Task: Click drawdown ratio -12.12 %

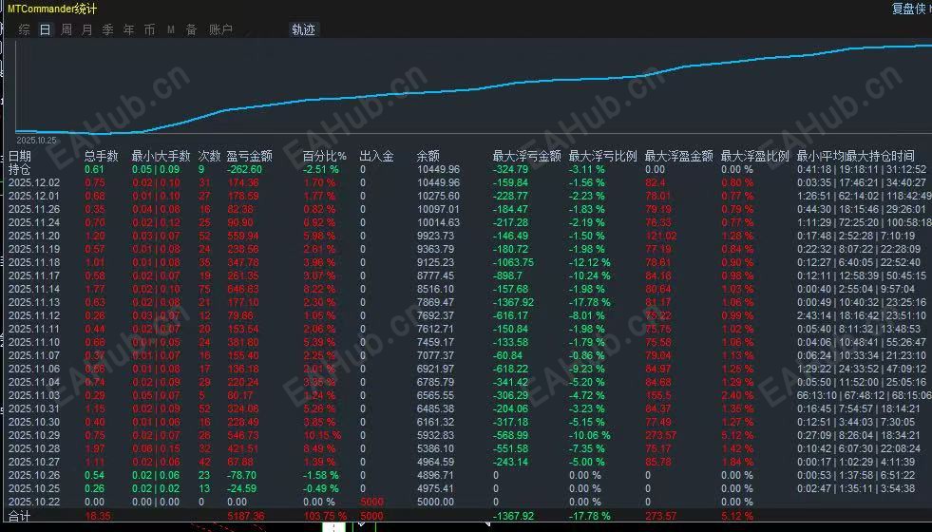Action: [589, 262]
